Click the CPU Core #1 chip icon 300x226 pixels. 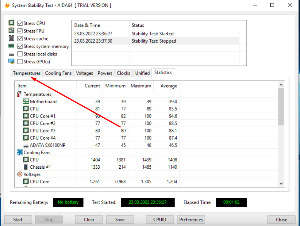click(26, 116)
